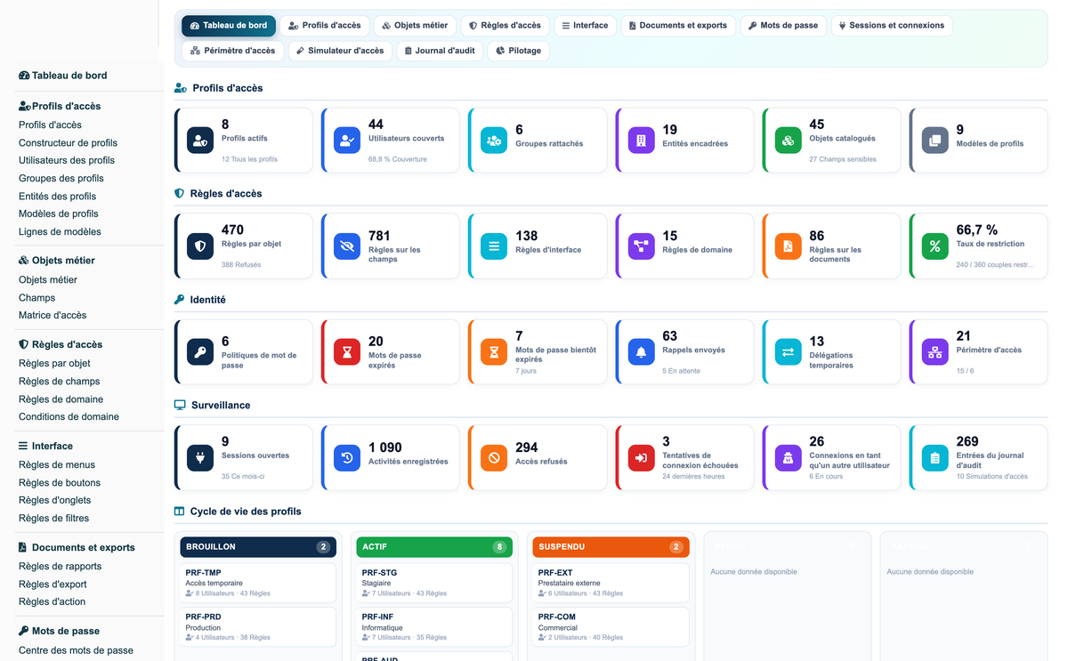Open the Profils d'accès top tab
The image size is (1068, 661).
click(x=325, y=26)
